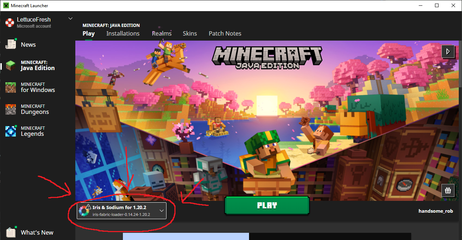Image resolution: width=462 pixels, height=240 pixels.
Task: Open the Skins tab
Action: [x=190, y=33]
